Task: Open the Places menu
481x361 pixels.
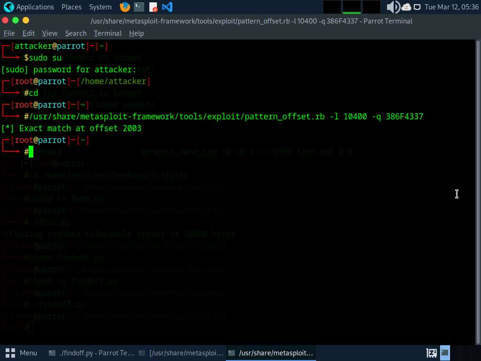Action: 71,7
